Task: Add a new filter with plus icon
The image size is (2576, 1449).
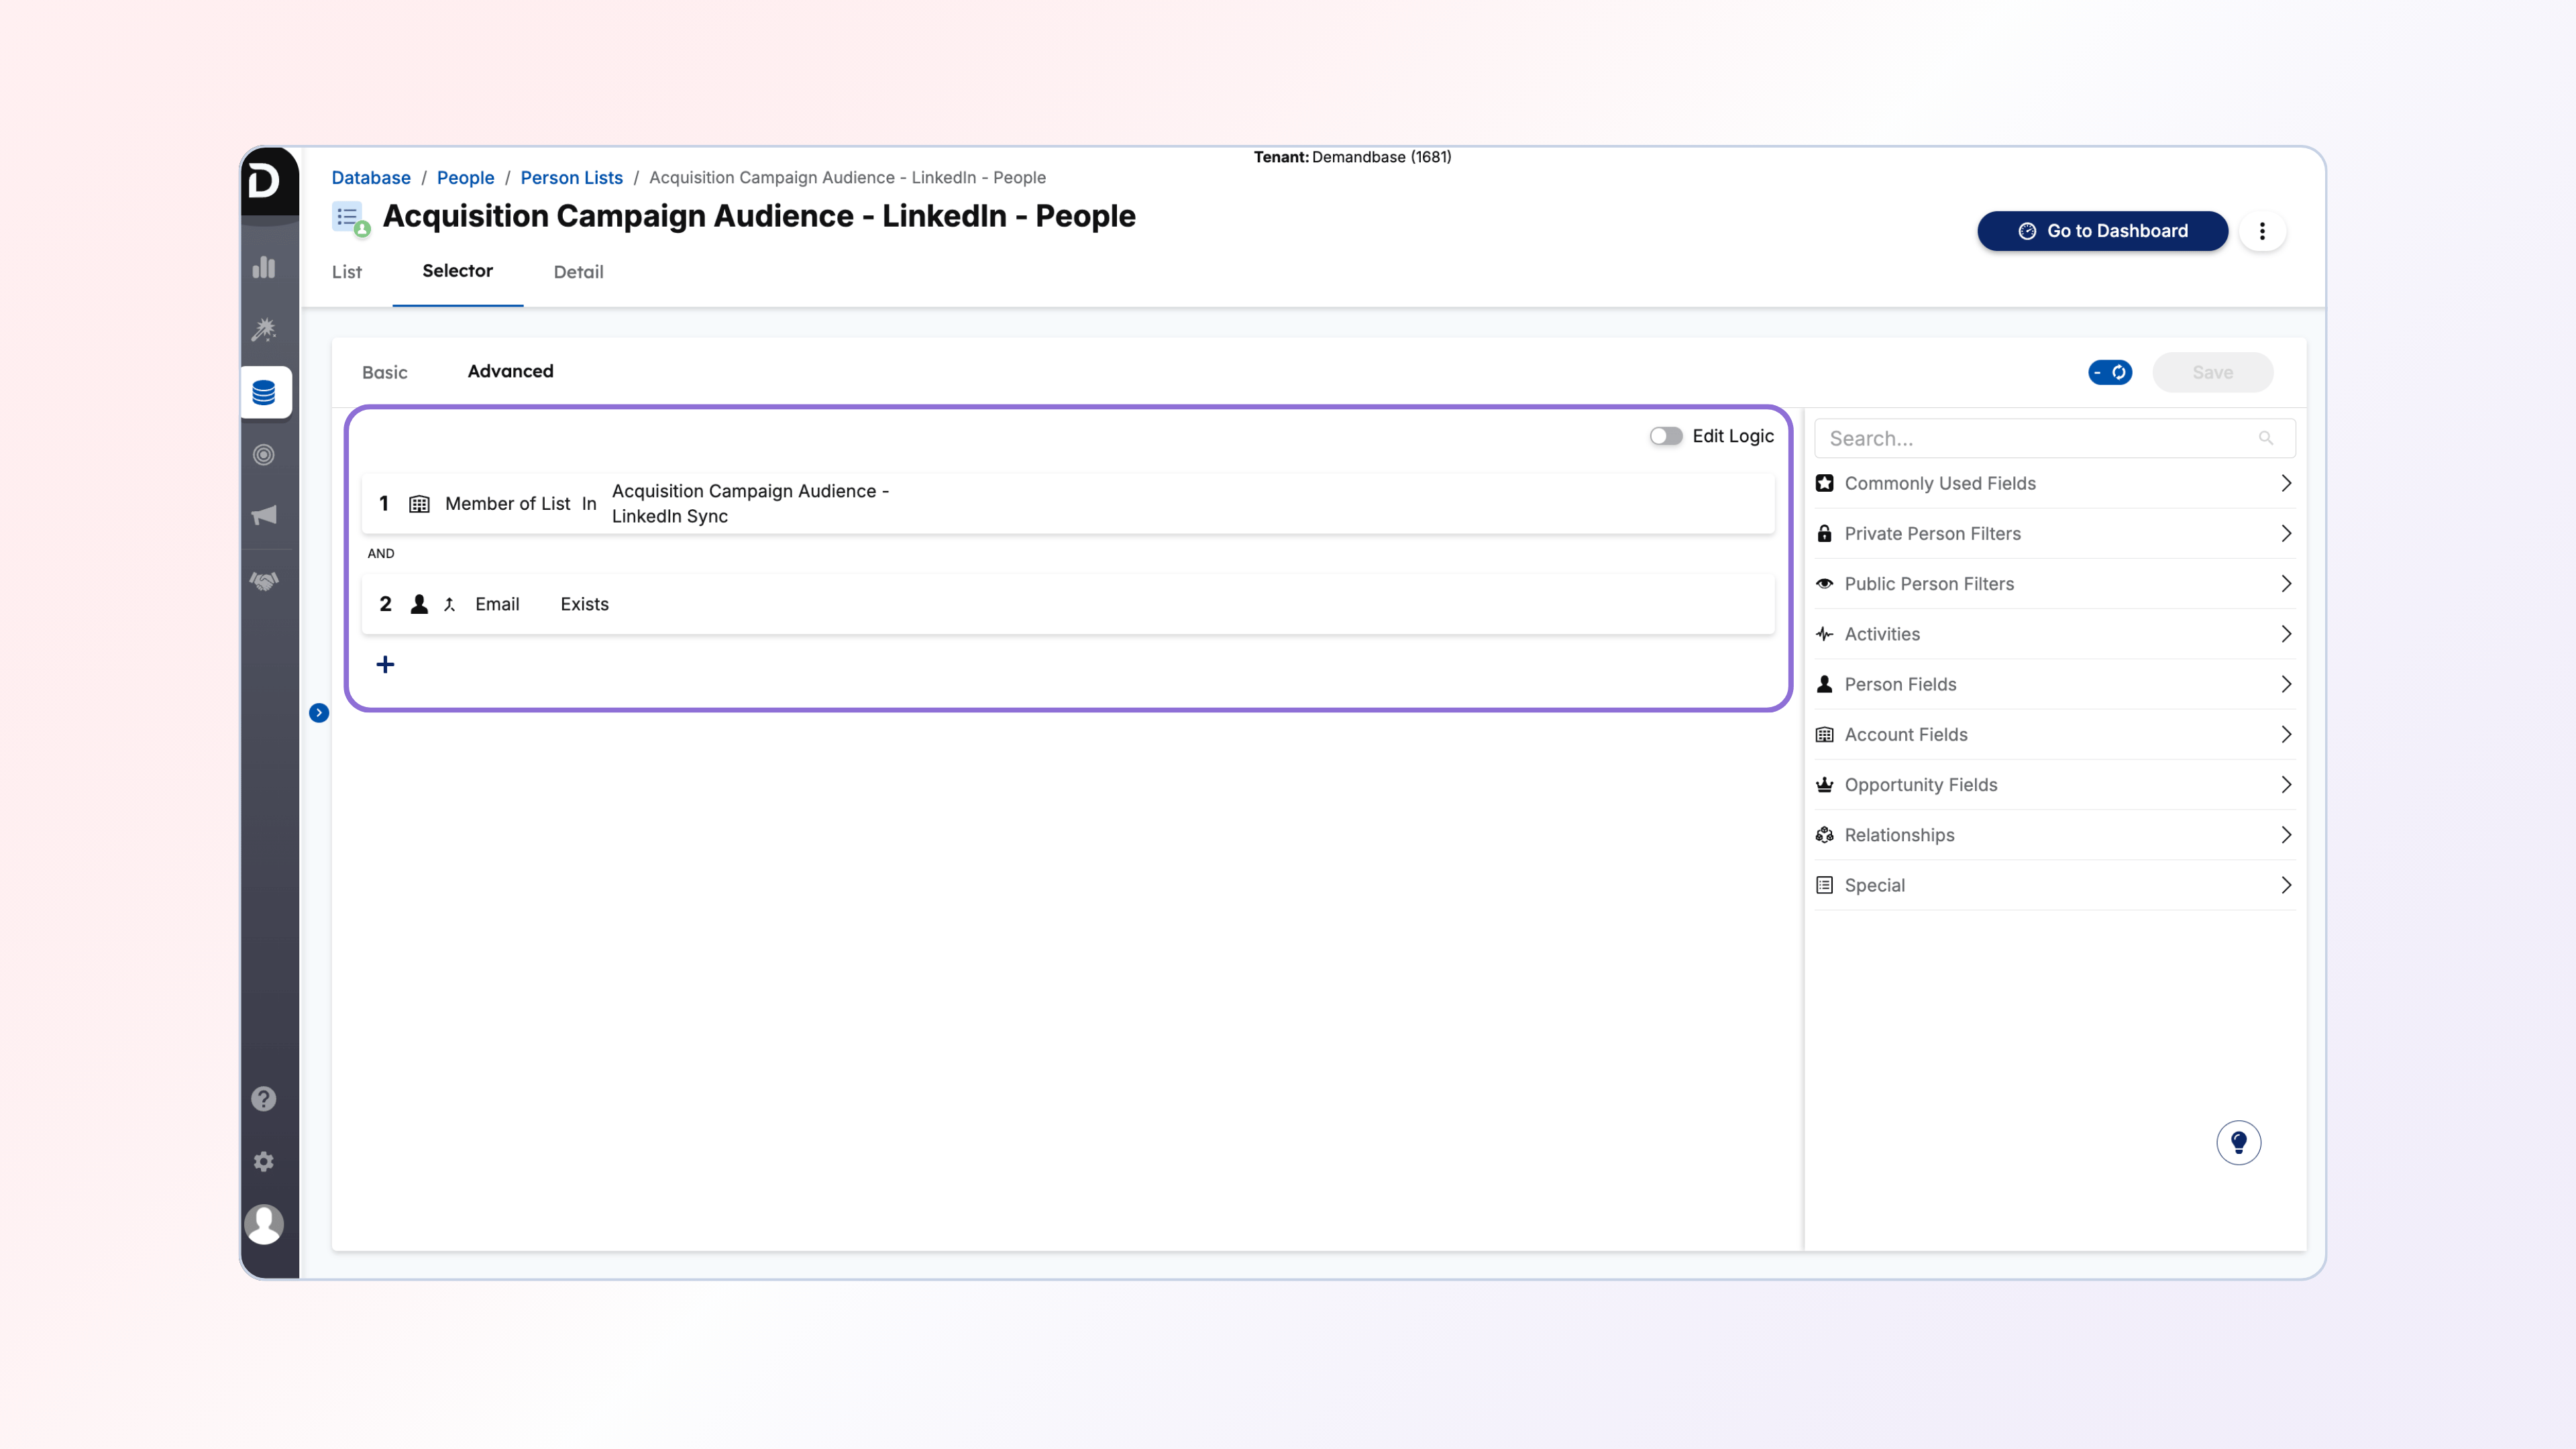Action: coord(385,665)
